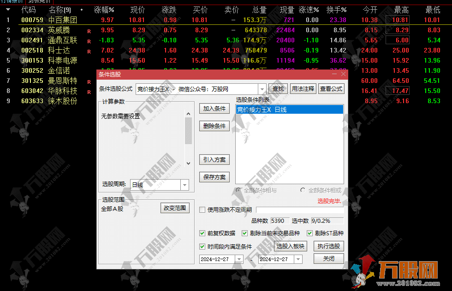
Task: Sort by the 今开 column header
Action: pos(370,10)
